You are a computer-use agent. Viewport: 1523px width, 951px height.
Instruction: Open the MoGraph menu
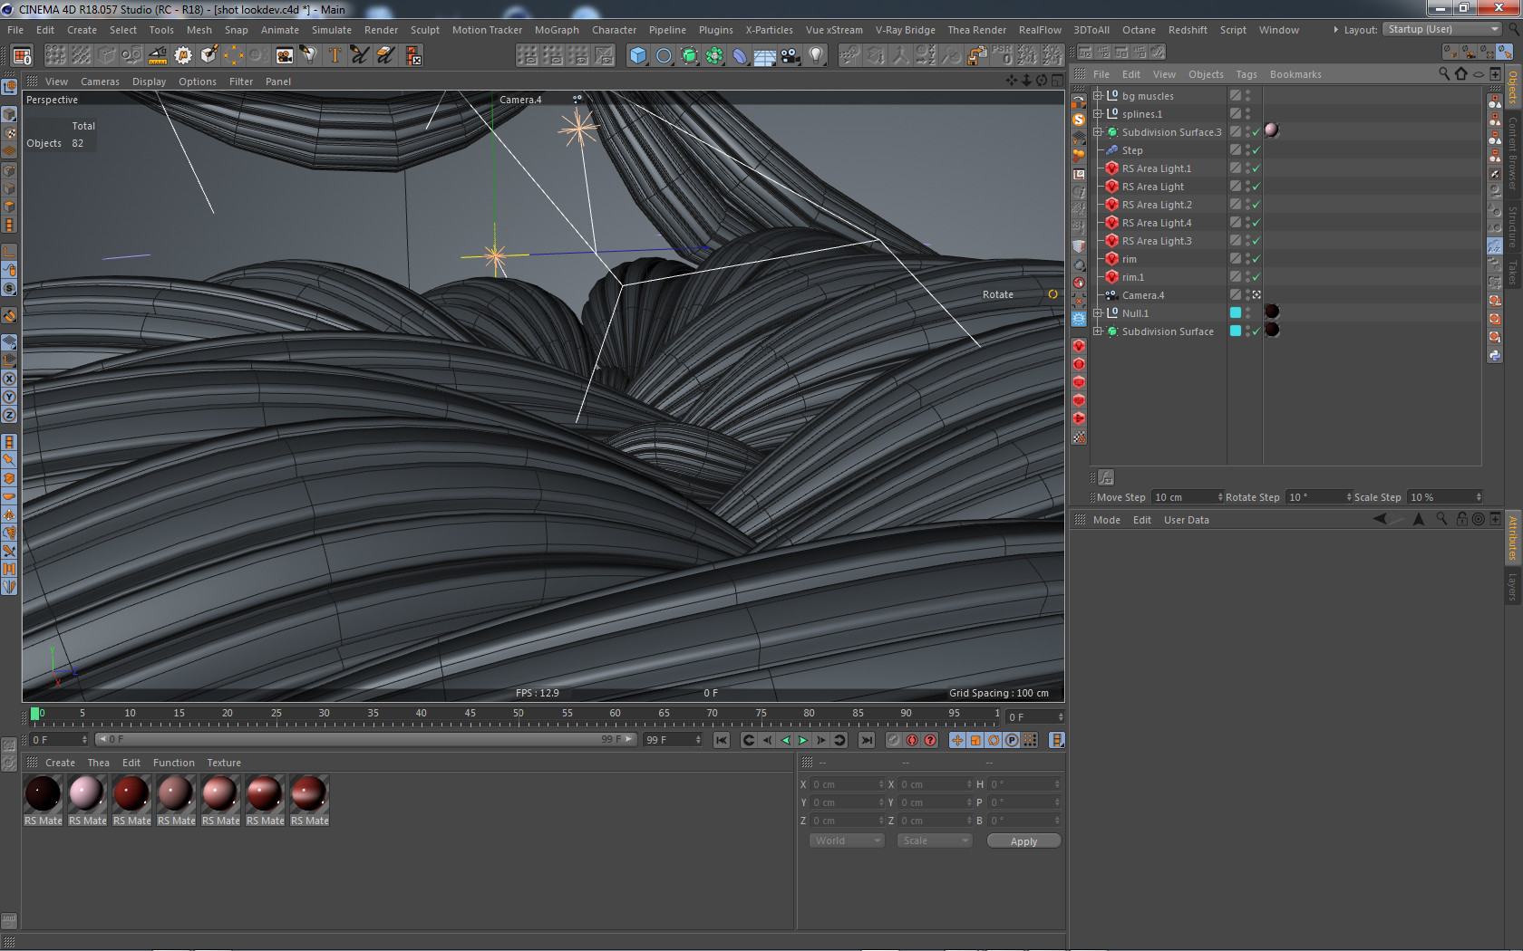pyautogui.click(x=557, y=30)
